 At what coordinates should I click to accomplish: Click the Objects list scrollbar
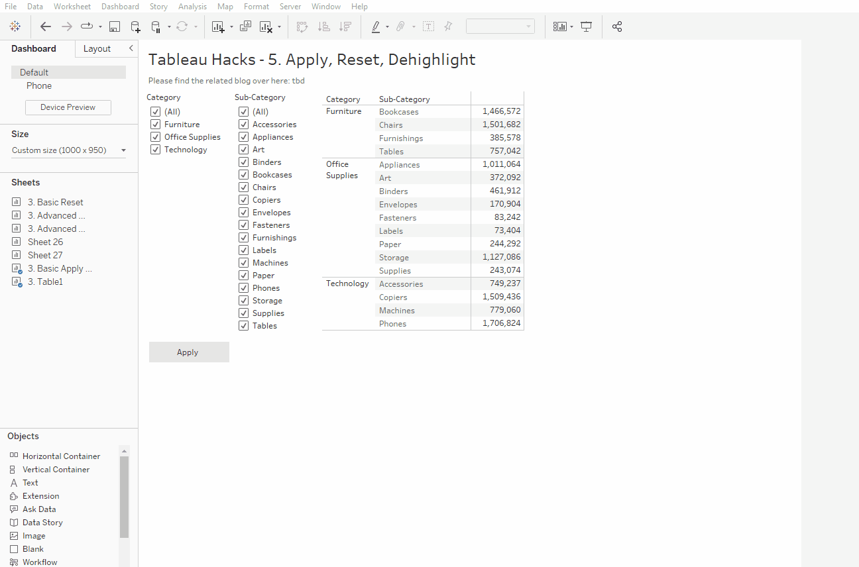(x=124, y=497)
